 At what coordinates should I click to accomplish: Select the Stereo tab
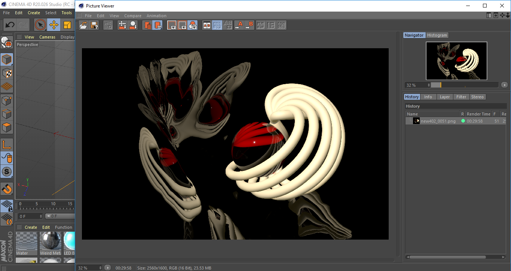click(477, 97)
